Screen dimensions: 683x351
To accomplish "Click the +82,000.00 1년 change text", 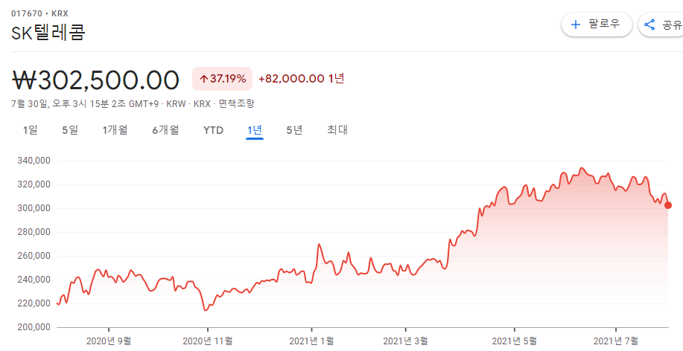I will [x=302, y=79].
